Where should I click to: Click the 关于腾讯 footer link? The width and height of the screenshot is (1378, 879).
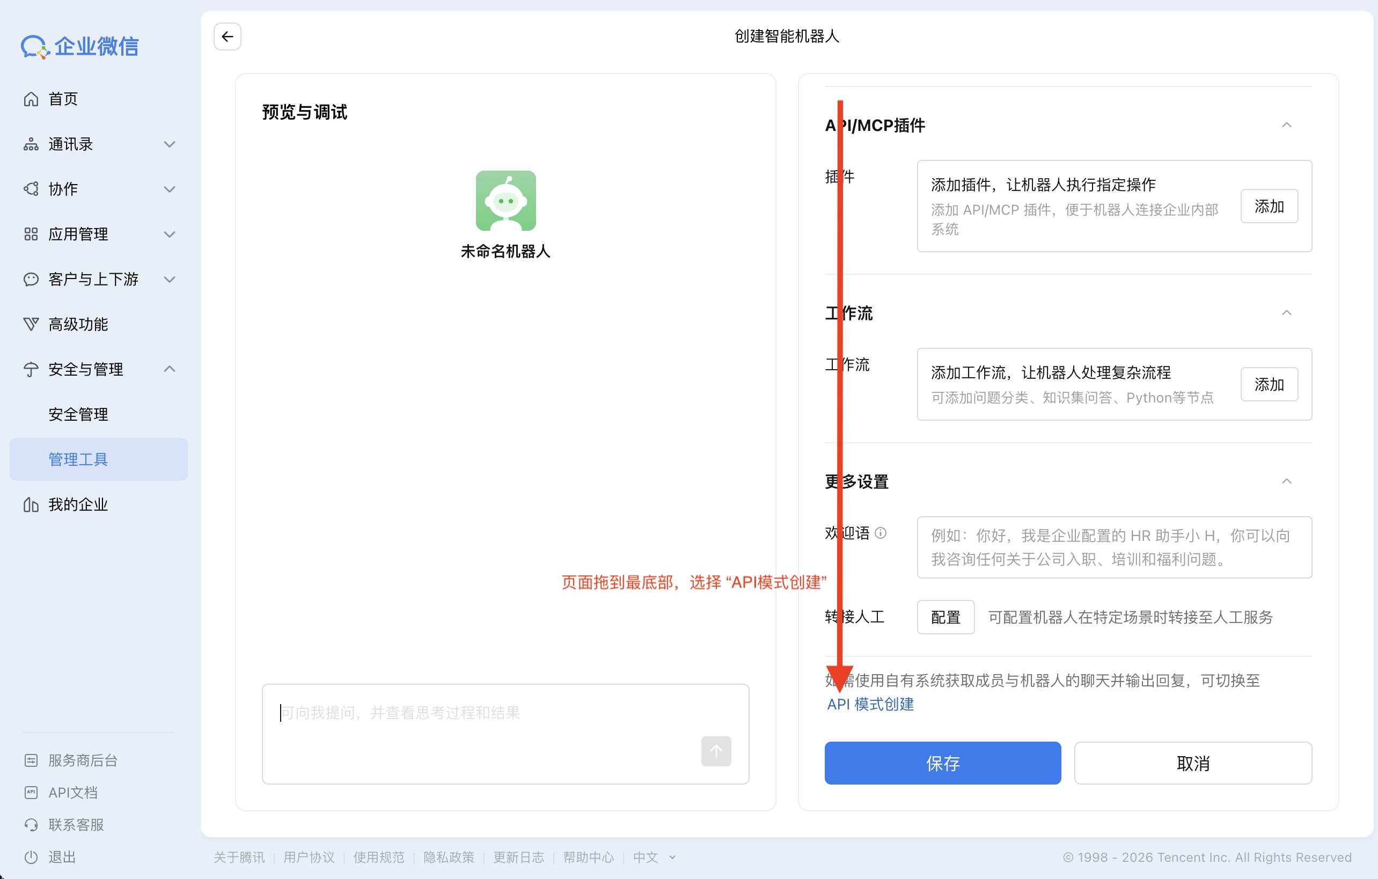[x=239, y=857]
